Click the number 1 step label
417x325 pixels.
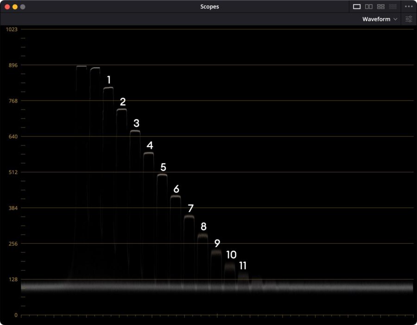[108, 80]
